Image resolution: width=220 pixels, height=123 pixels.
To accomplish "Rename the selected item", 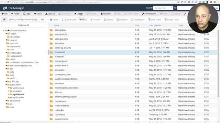I will tap(106, 14).
